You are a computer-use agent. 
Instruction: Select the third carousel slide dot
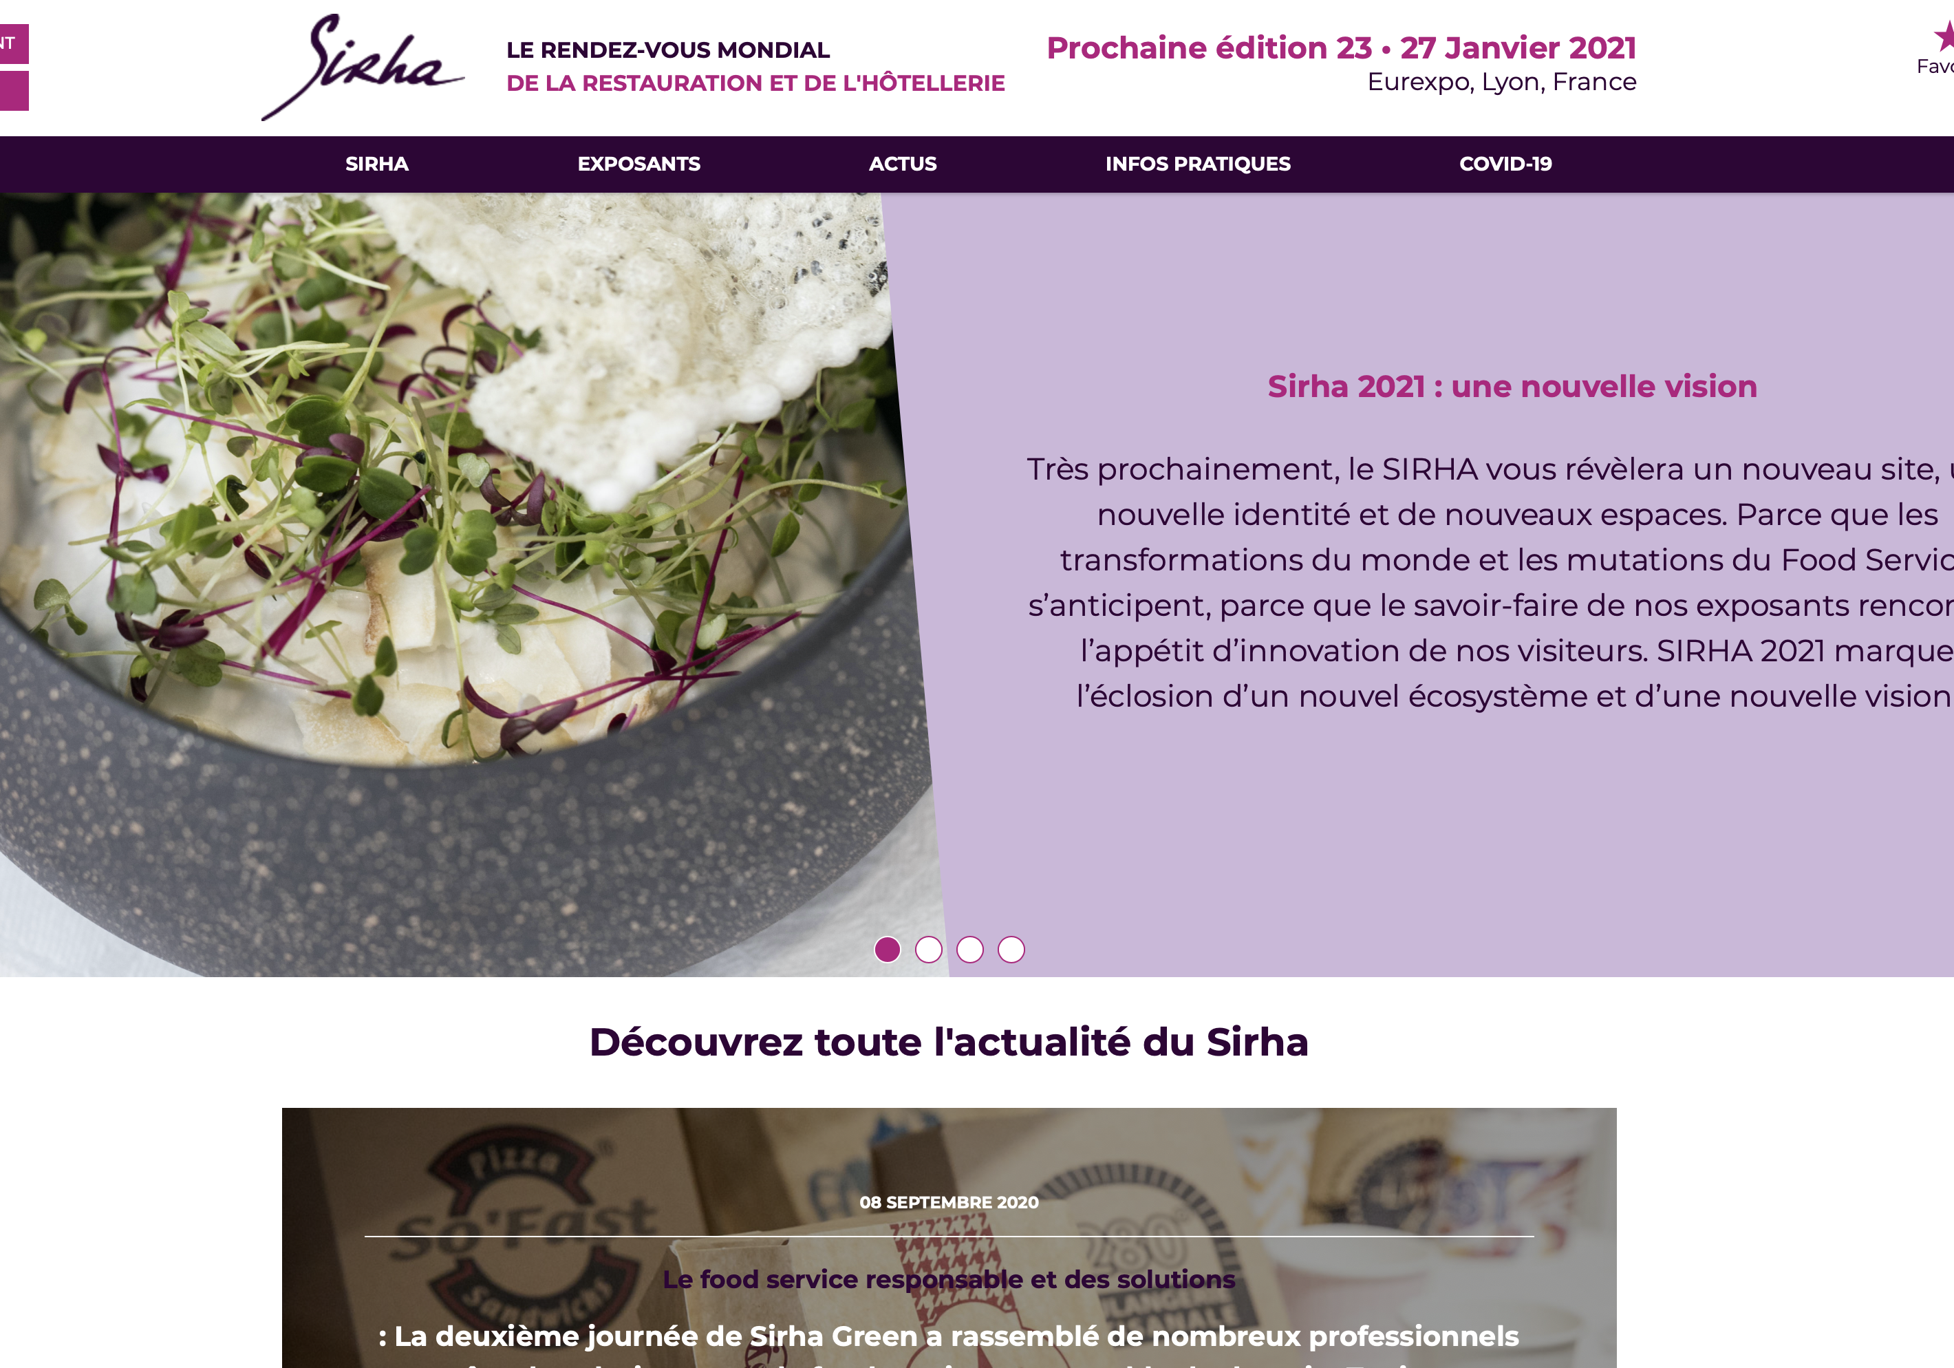pos(969,949)
